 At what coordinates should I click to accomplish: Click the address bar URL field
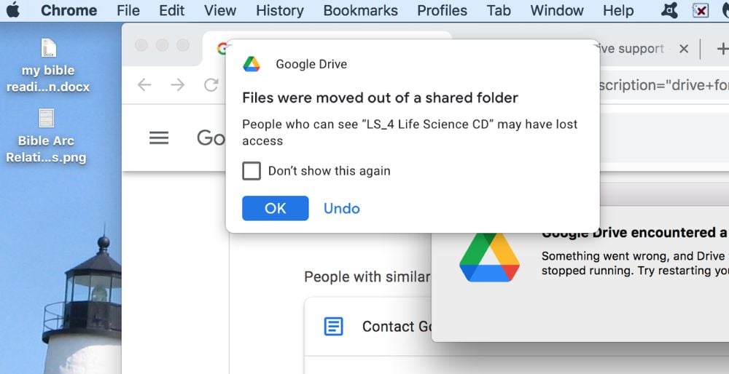click(660, 85)
